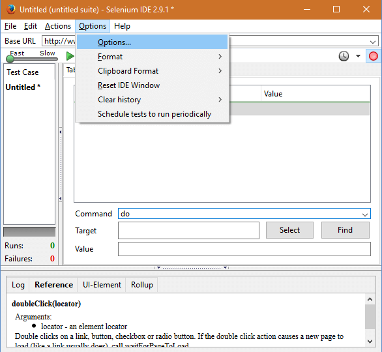Click the red Record button
Screen dimensions: 382x352
tap(373, 56)
